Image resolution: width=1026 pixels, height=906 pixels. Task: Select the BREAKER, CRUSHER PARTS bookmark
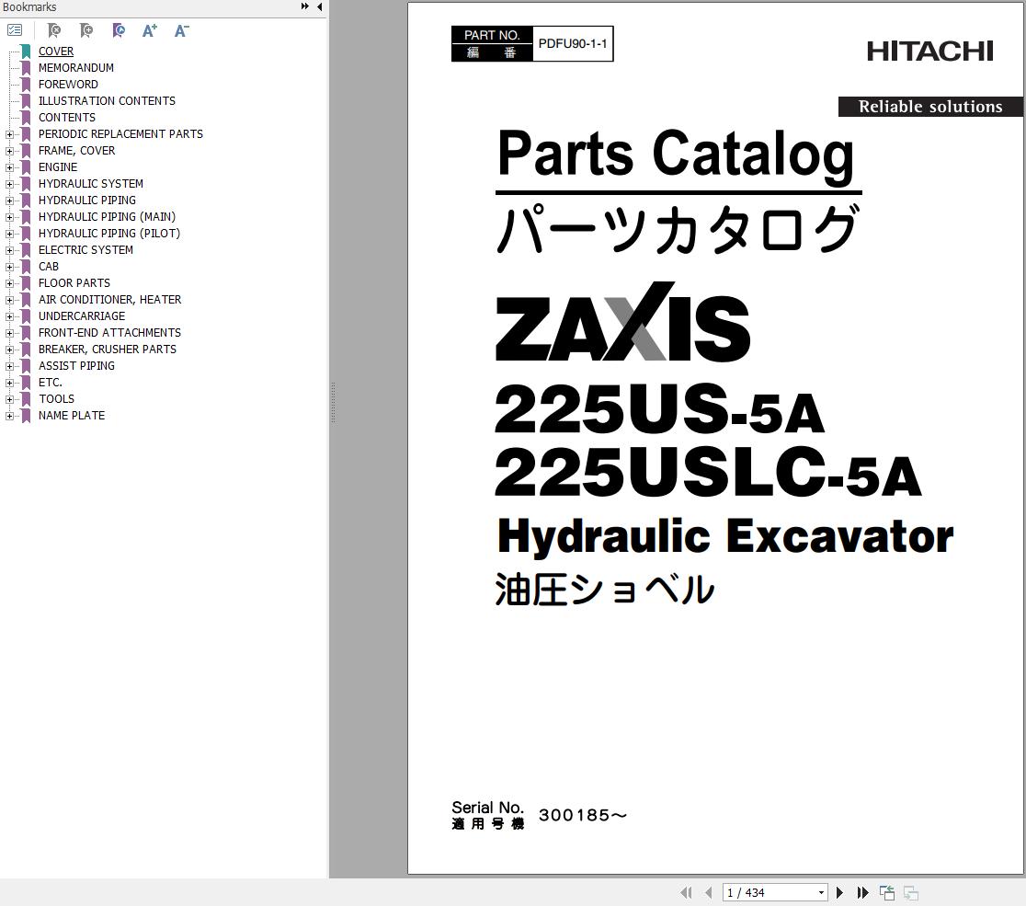(108, 349)
